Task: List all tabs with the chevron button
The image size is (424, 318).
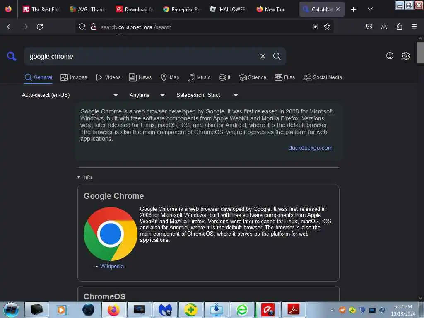Action: click(370, 9)
